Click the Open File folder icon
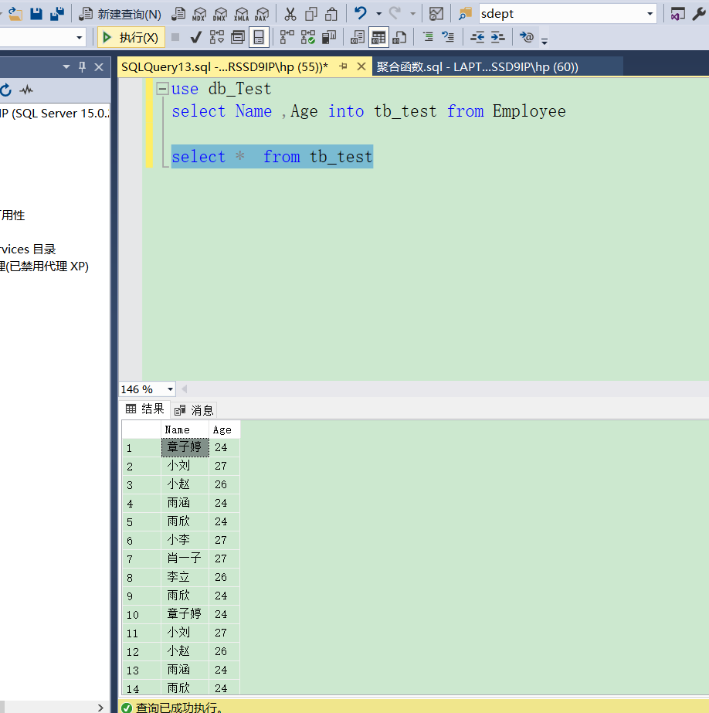The width and height of the screenshot is (709, 713). pyautogui.click(x=15, y=14)
